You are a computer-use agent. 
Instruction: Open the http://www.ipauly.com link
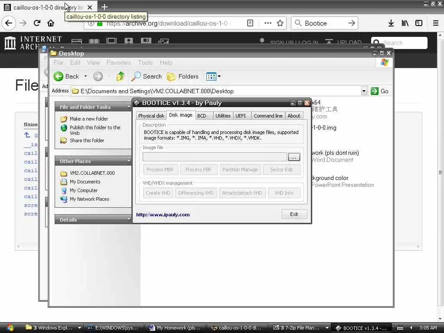coord(163,215)
